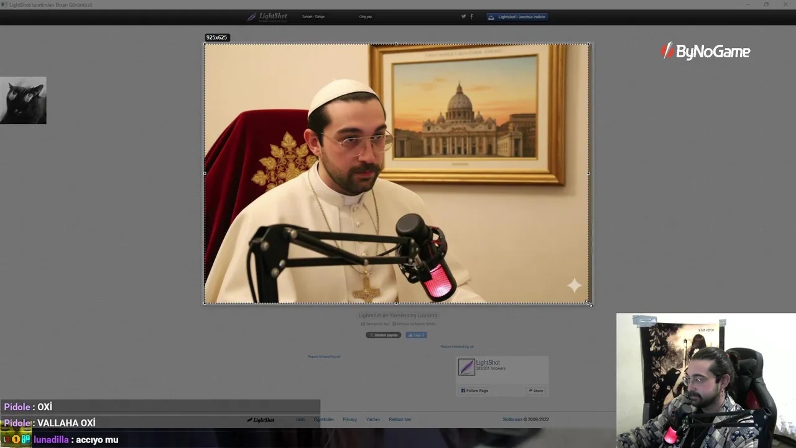Click the Giriş yap login link
Viewport: 796px width, 448px height.
click(366, 17)
